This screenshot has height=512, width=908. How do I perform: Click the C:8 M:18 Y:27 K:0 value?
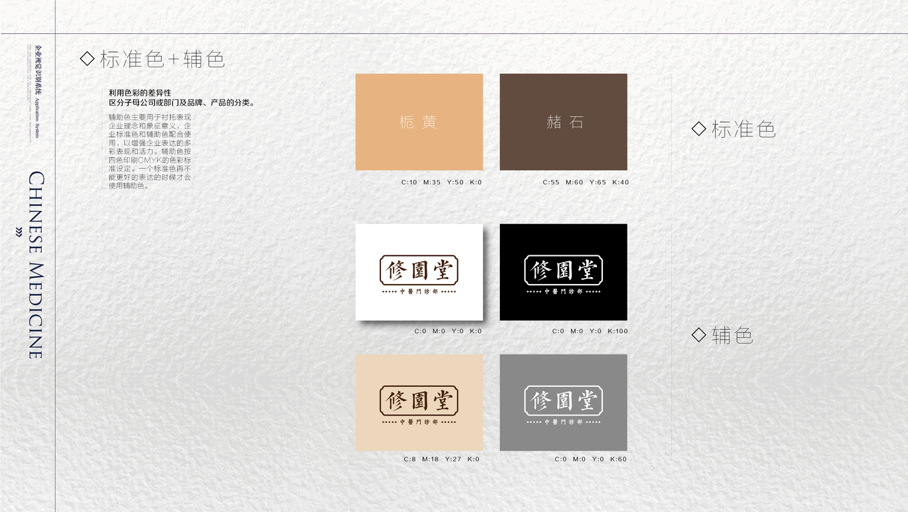coord(441,459)
